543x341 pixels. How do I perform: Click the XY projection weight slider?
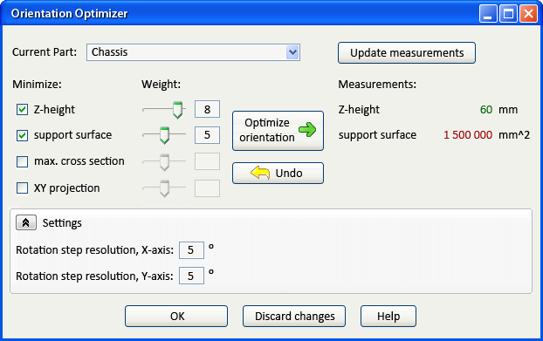click(x=164, y=188)
